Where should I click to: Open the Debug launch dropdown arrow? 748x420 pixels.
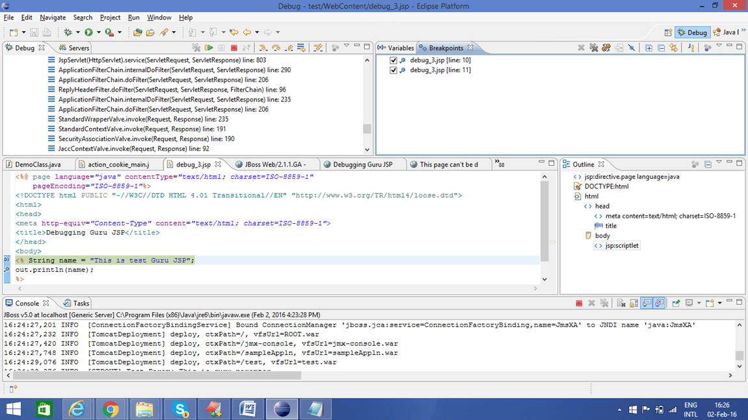[x=79, y=33]
